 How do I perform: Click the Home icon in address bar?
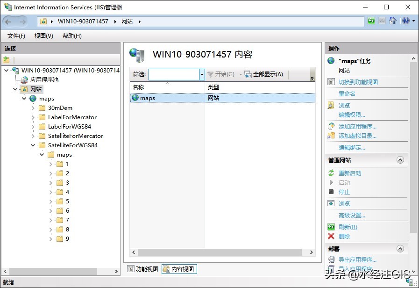click(x=393, y=21)
